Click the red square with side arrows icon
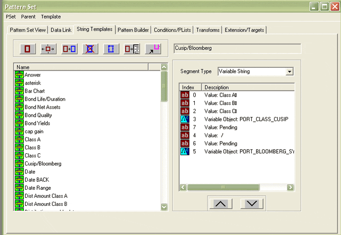Viewport: 341px width, 235px height. (x=49, y=49)
